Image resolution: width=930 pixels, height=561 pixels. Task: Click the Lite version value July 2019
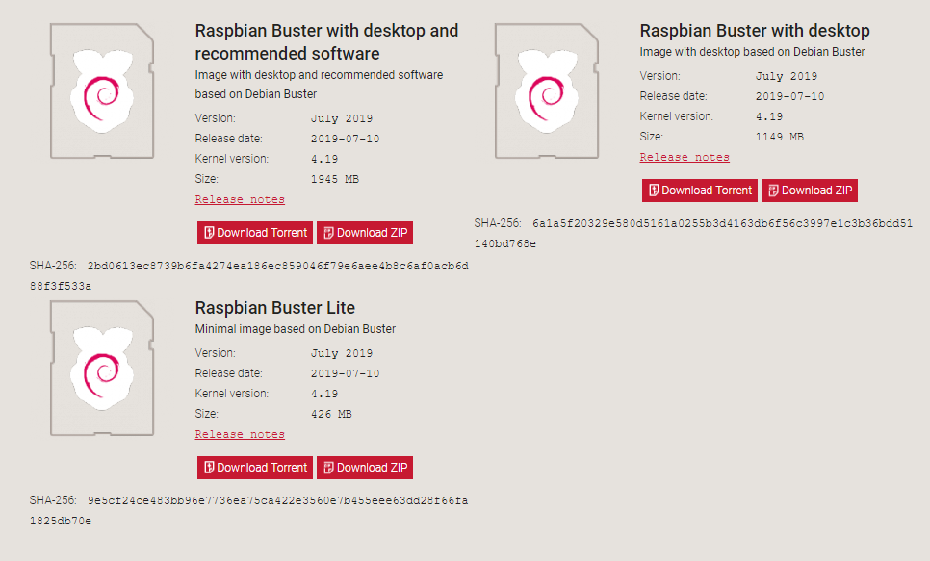click(x=342, y=353)
